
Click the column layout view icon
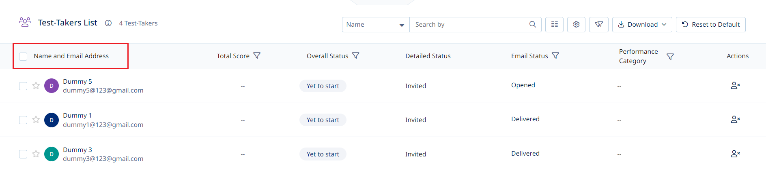click(554, 25)
